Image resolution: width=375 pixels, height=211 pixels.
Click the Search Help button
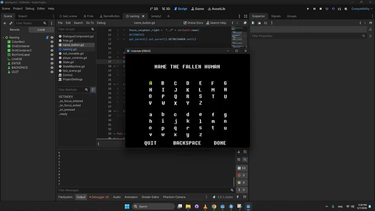216,23
